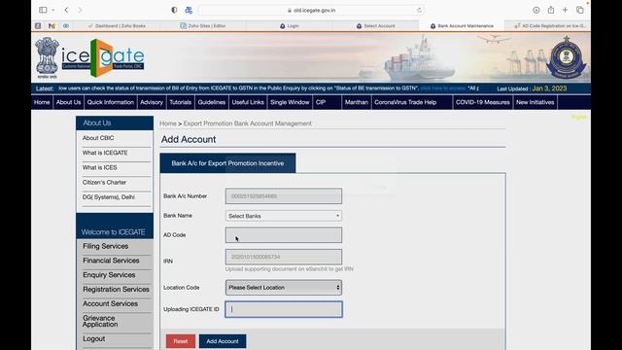Click the CBIC emblem on the right

(566, 57)
